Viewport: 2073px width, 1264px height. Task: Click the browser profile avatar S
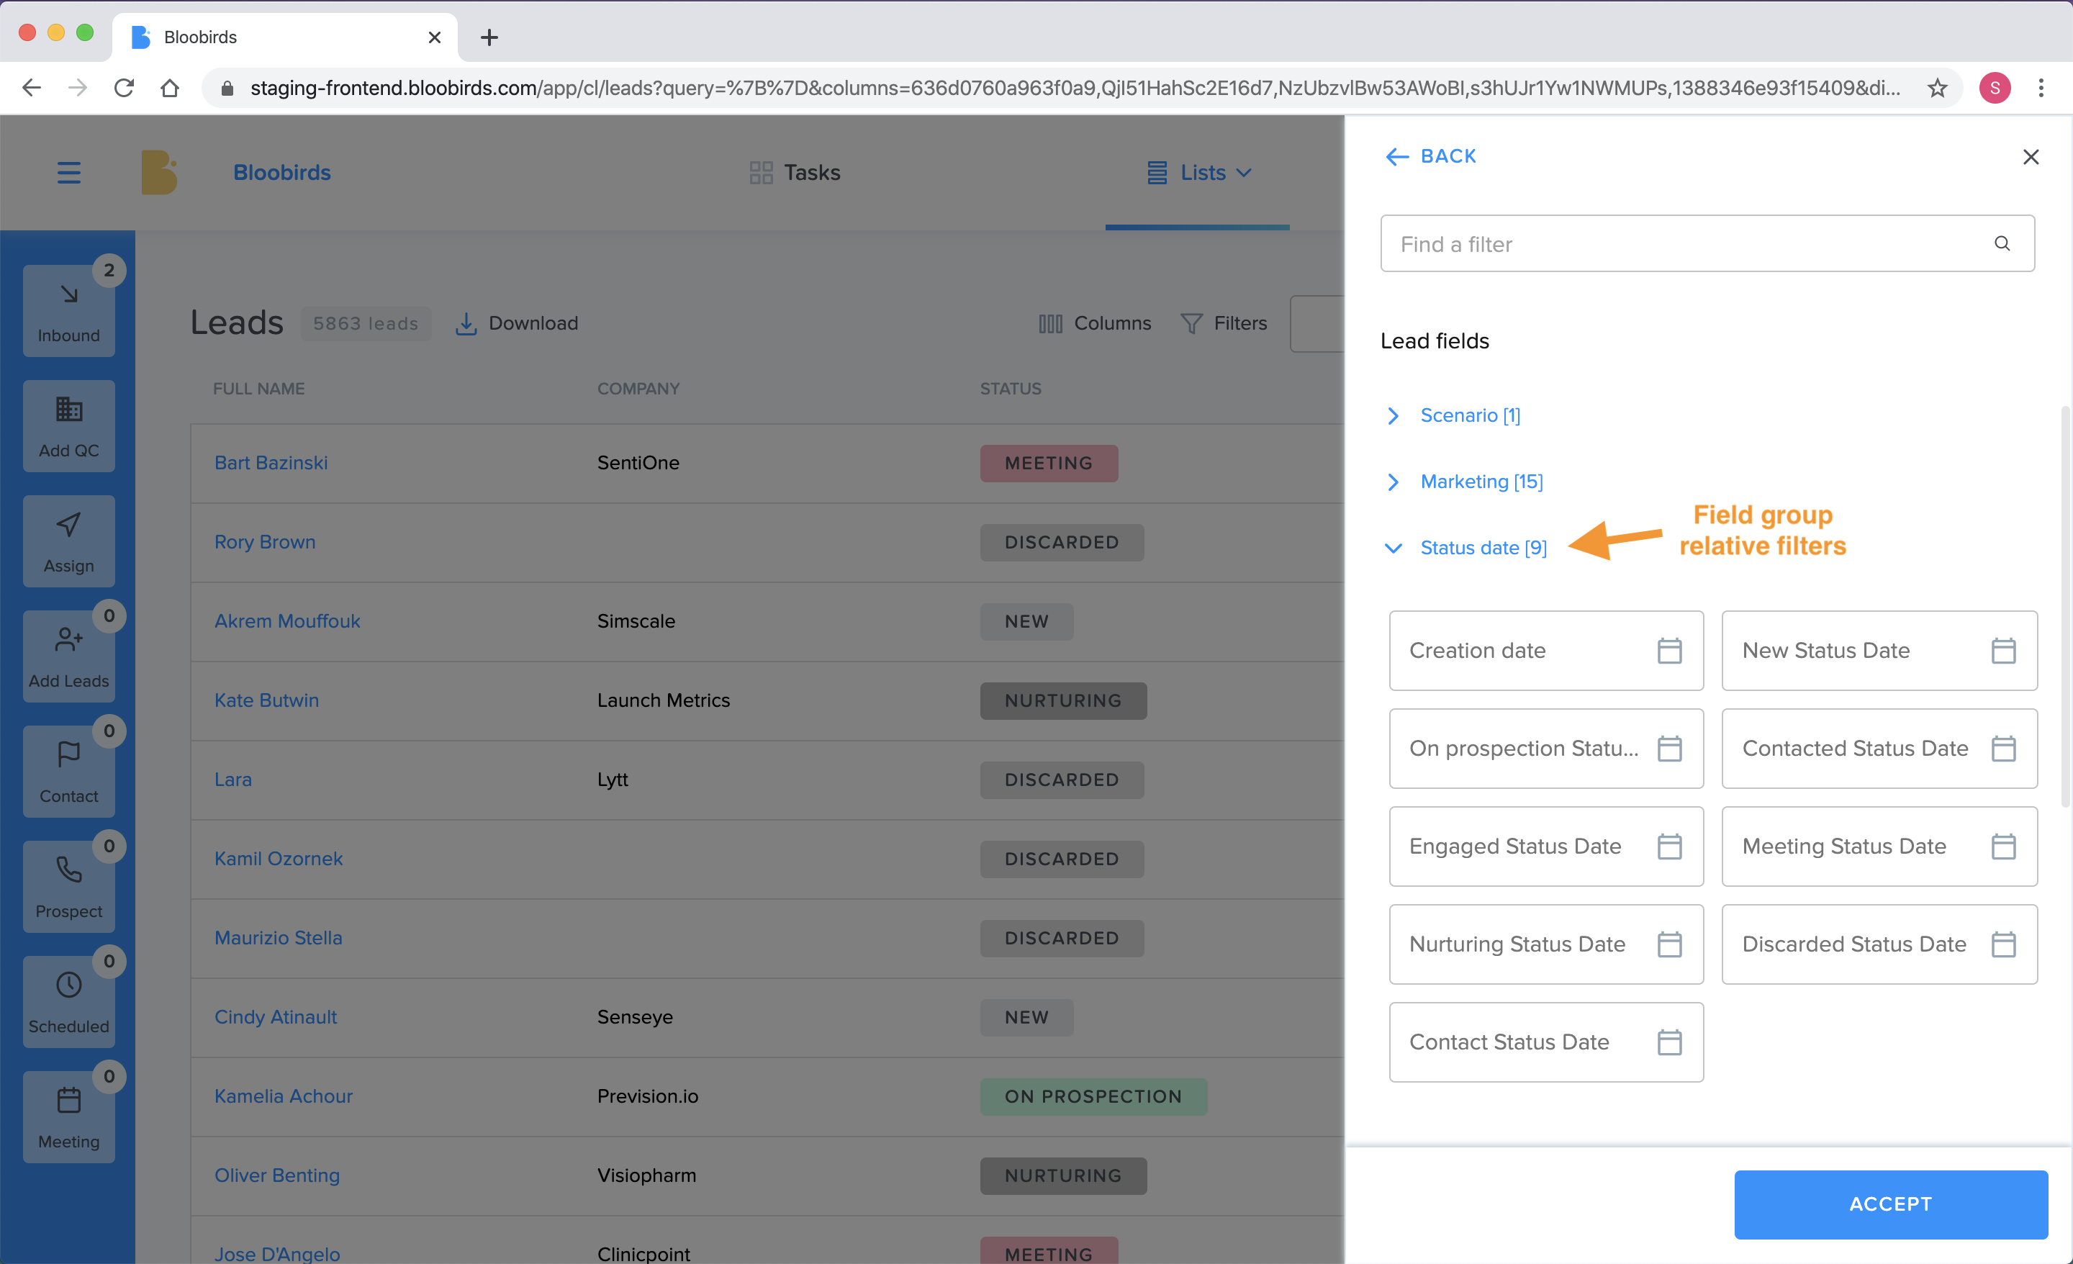[1995, 88]
